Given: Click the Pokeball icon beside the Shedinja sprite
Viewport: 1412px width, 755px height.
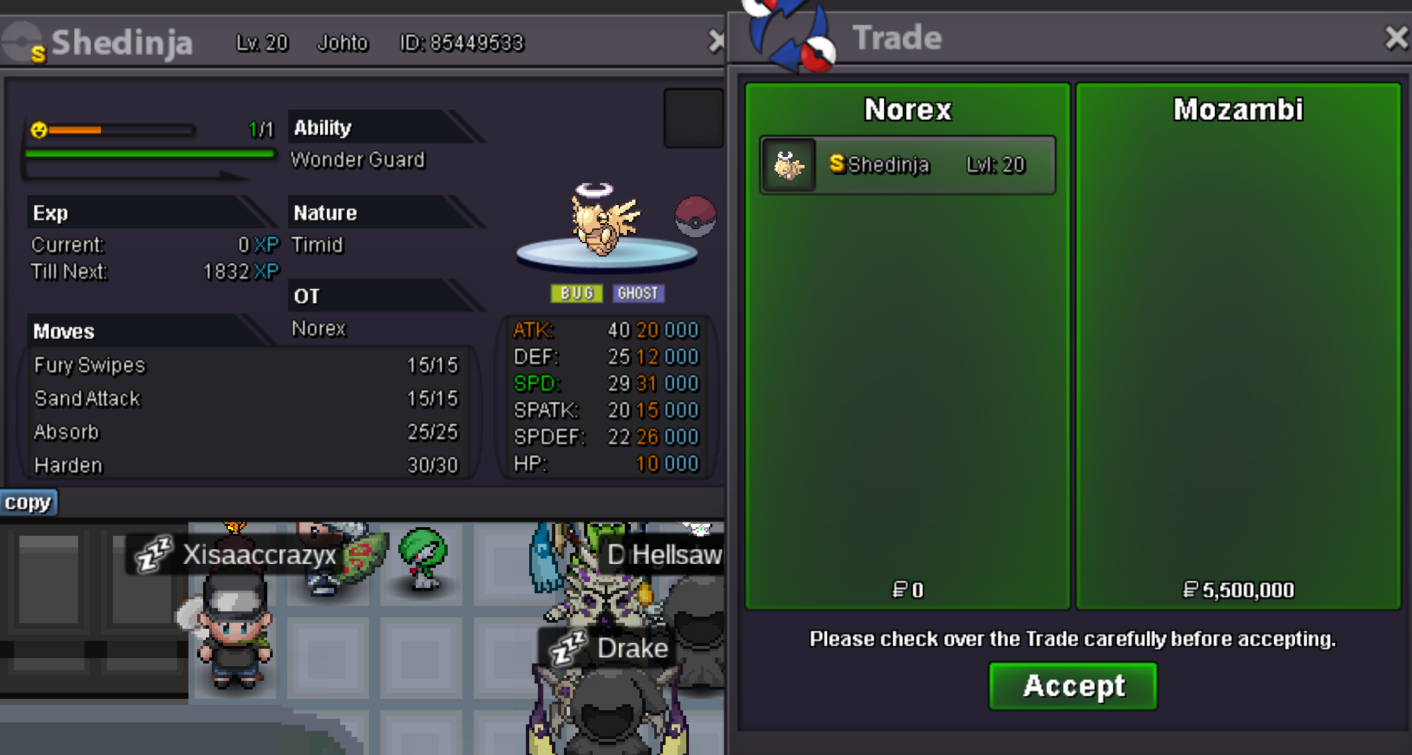Looking at the screenshot, I should [695, 216].
